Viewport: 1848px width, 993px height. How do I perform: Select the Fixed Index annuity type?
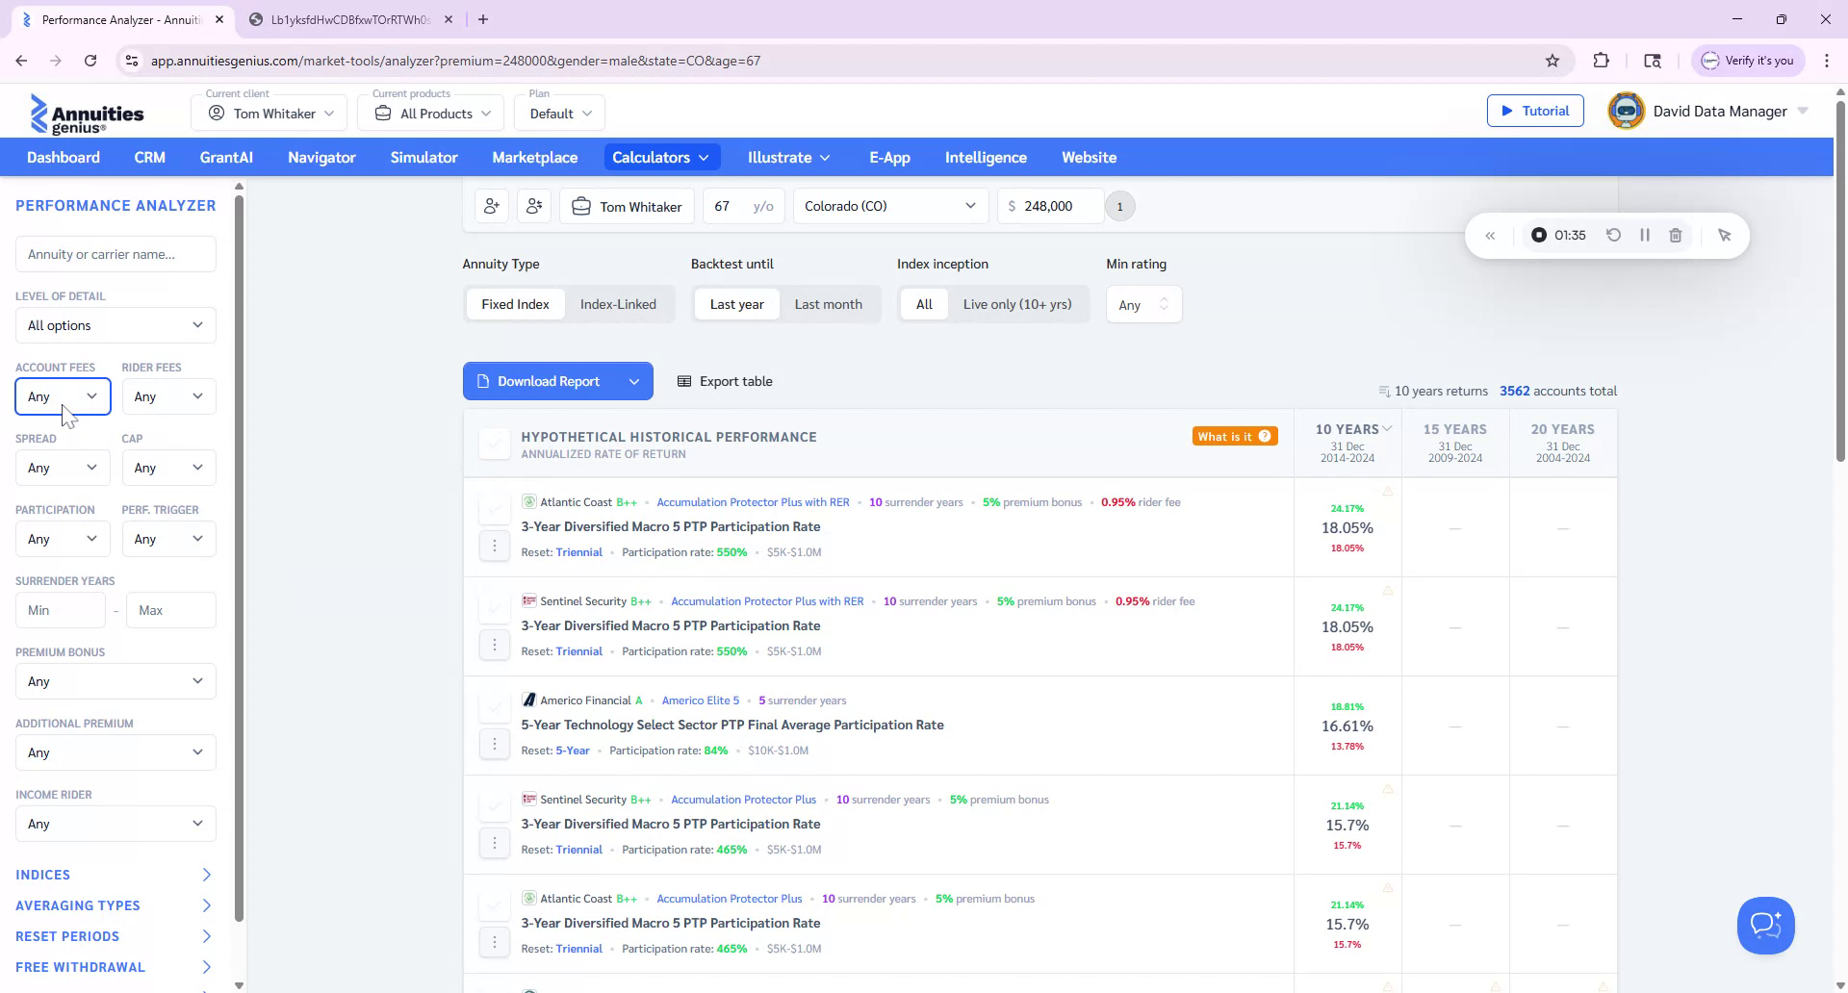[x=515, y=303]
